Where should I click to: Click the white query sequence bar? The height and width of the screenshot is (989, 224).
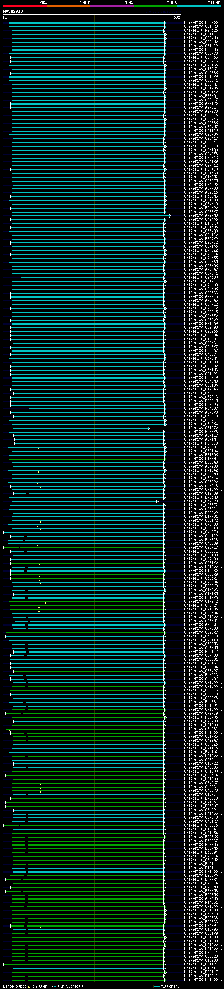point(92,15)
